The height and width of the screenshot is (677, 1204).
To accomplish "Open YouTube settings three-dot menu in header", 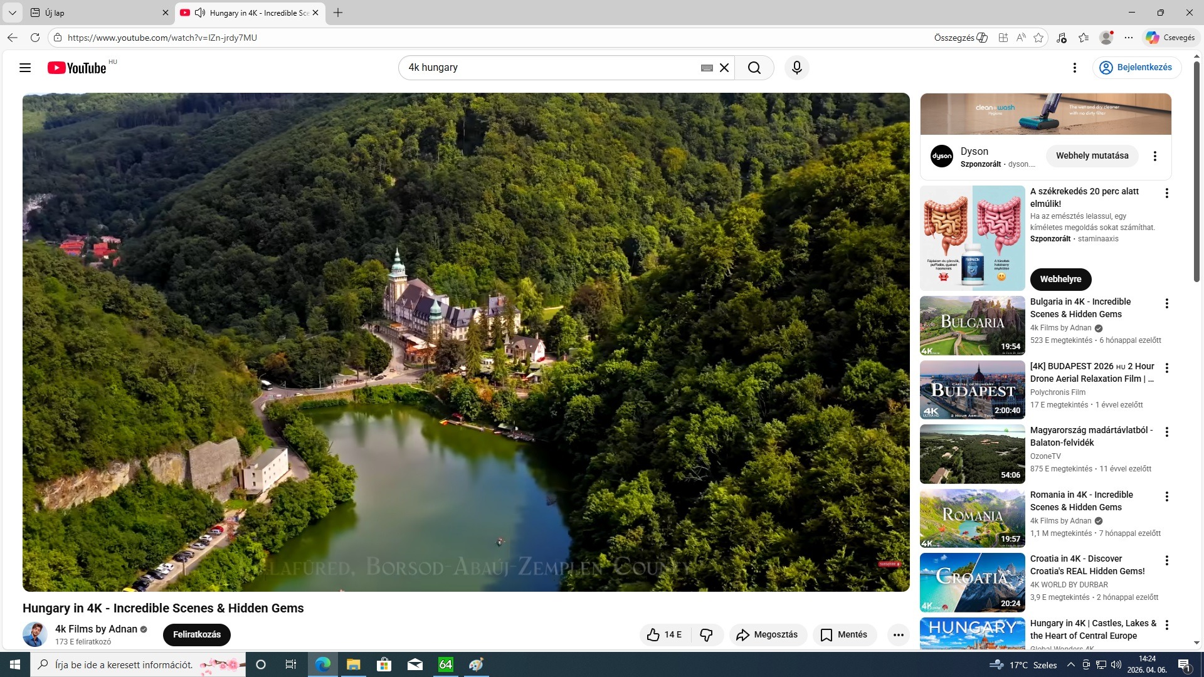I will (x=1074, y=68).
